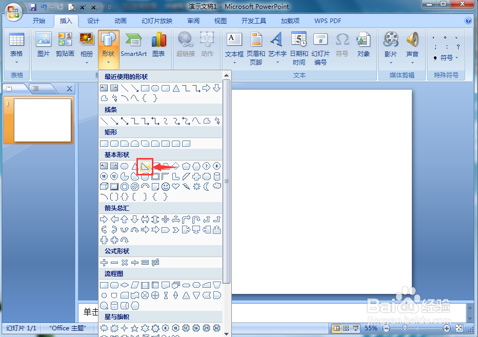The height and width of the screenshot is (337, 478).
Task: Open the WPS PDF tab
Action: click(328, 21)
